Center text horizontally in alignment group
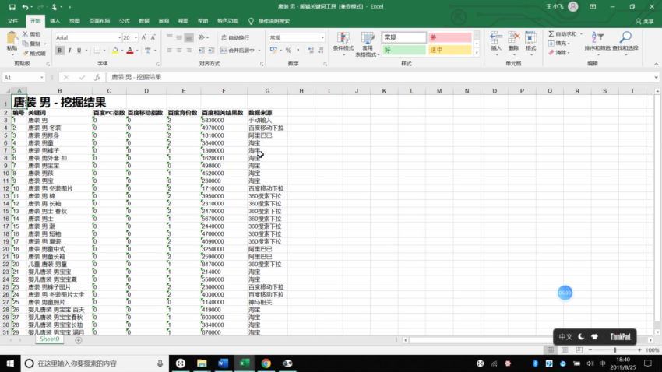Screen dimensions: 662x372 click(x=179, y=50)
